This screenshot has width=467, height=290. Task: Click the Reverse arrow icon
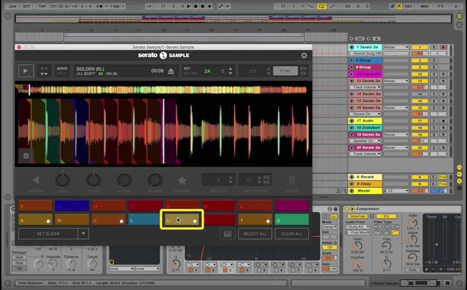click(35, 181)
